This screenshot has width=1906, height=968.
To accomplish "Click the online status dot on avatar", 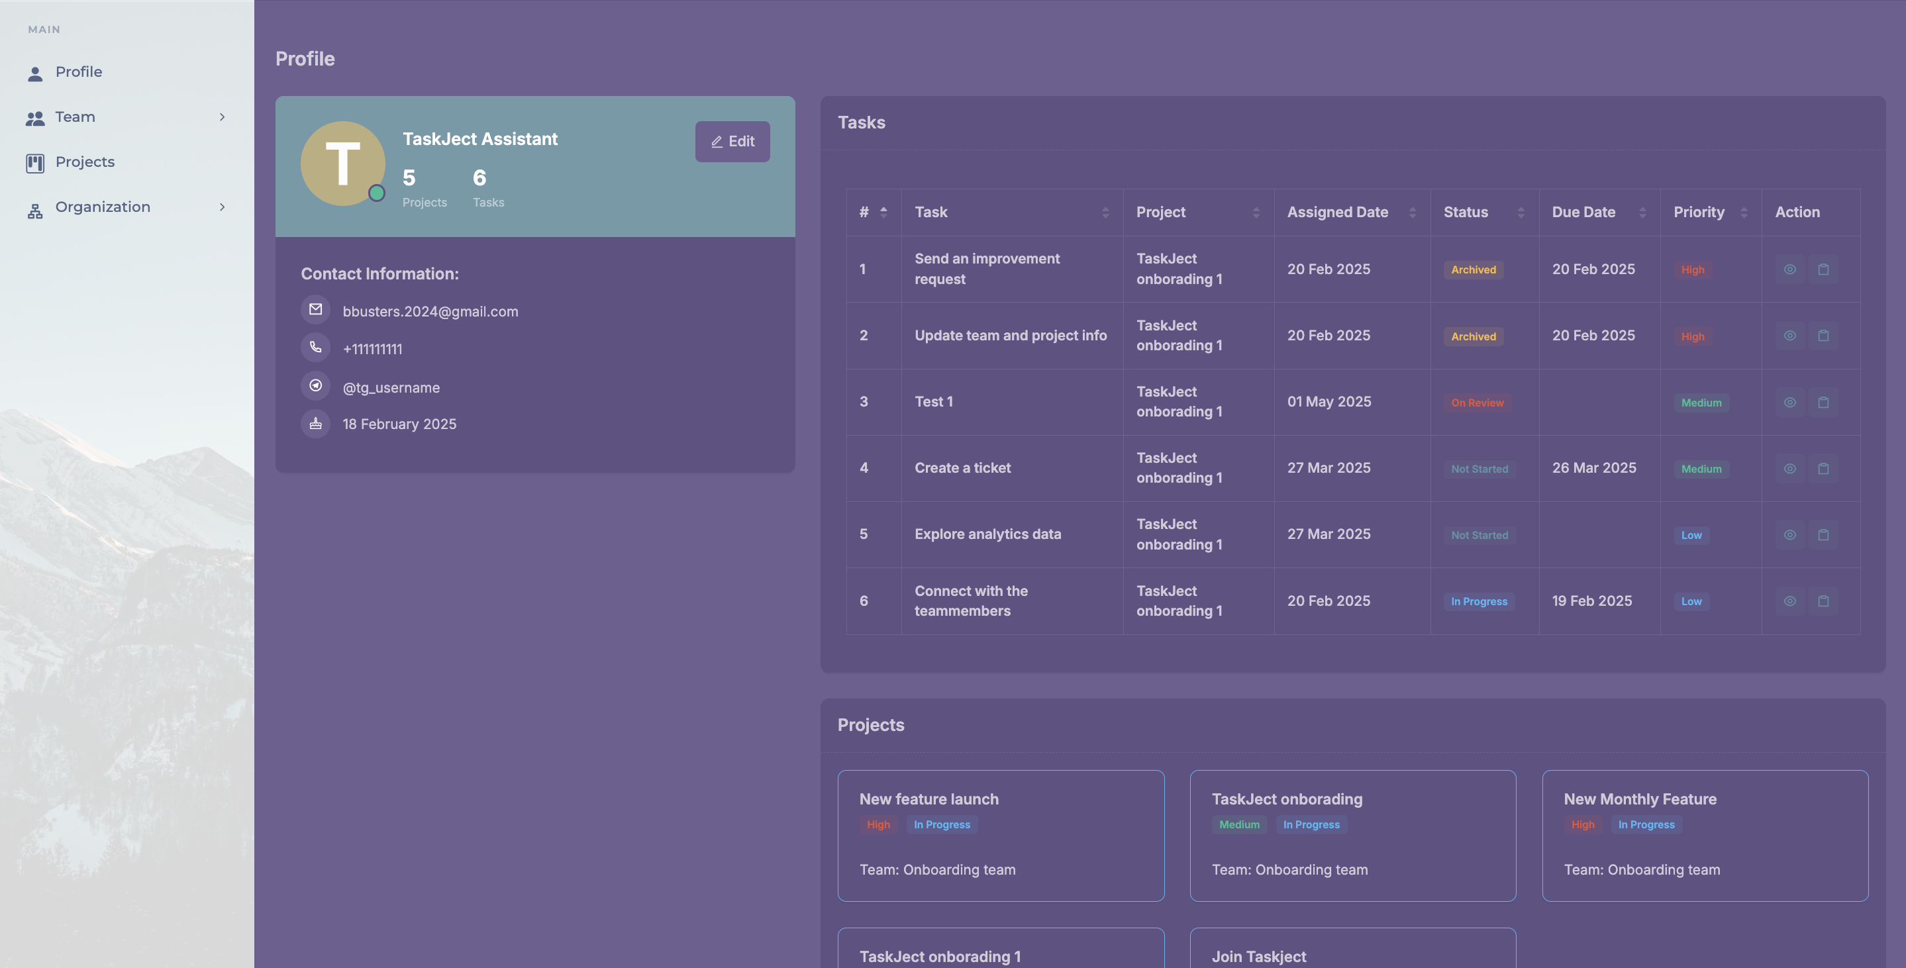I will tap(377, 193).
